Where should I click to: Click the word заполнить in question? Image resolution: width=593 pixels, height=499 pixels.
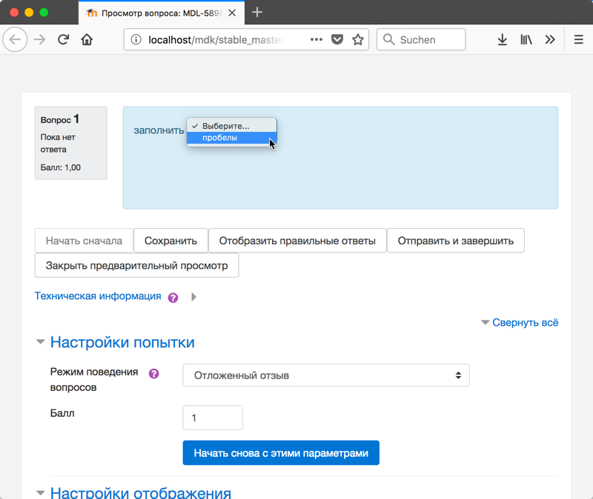click(x=159, y=130)
